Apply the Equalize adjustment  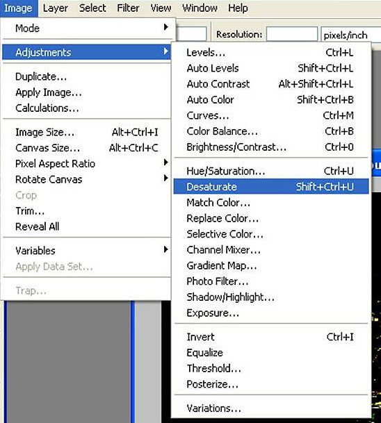pyautogui.click(x=271, y=353)
